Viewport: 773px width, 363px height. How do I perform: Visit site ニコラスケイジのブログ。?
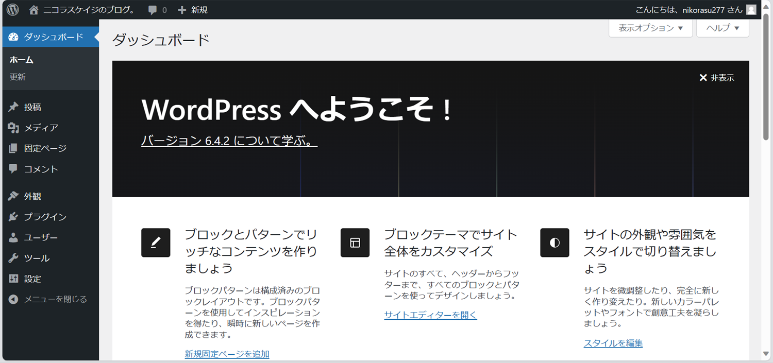89,10
